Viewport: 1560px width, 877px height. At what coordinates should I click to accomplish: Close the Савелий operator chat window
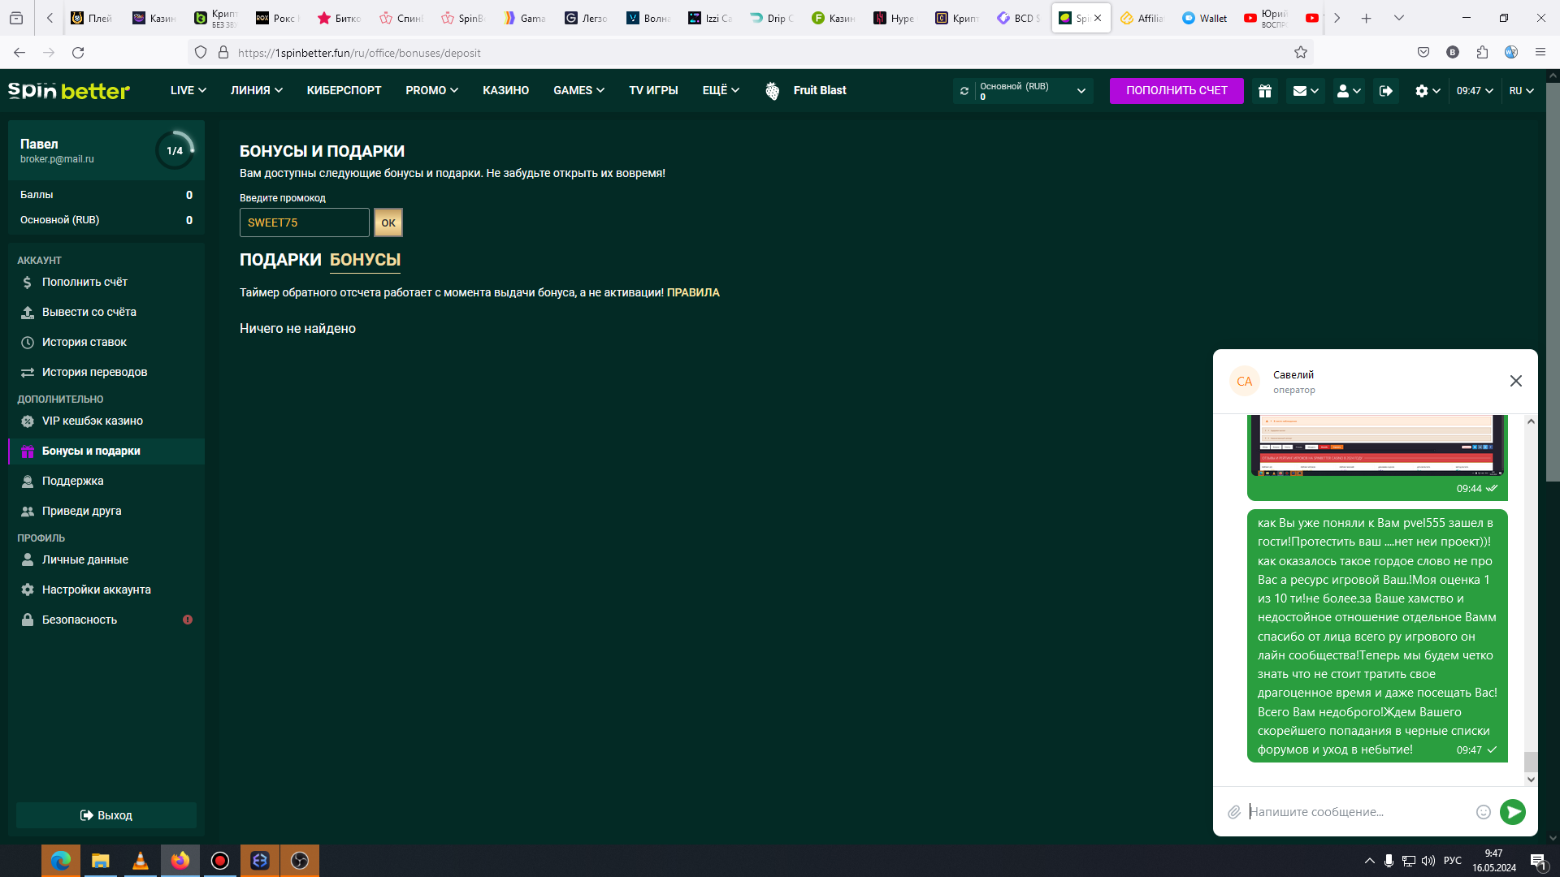coord(1516,381)
